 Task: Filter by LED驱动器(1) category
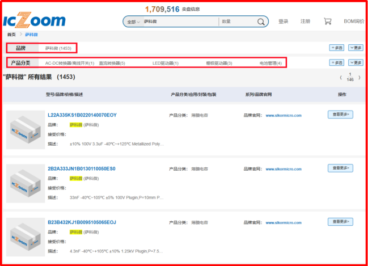[x=165, y=63]
